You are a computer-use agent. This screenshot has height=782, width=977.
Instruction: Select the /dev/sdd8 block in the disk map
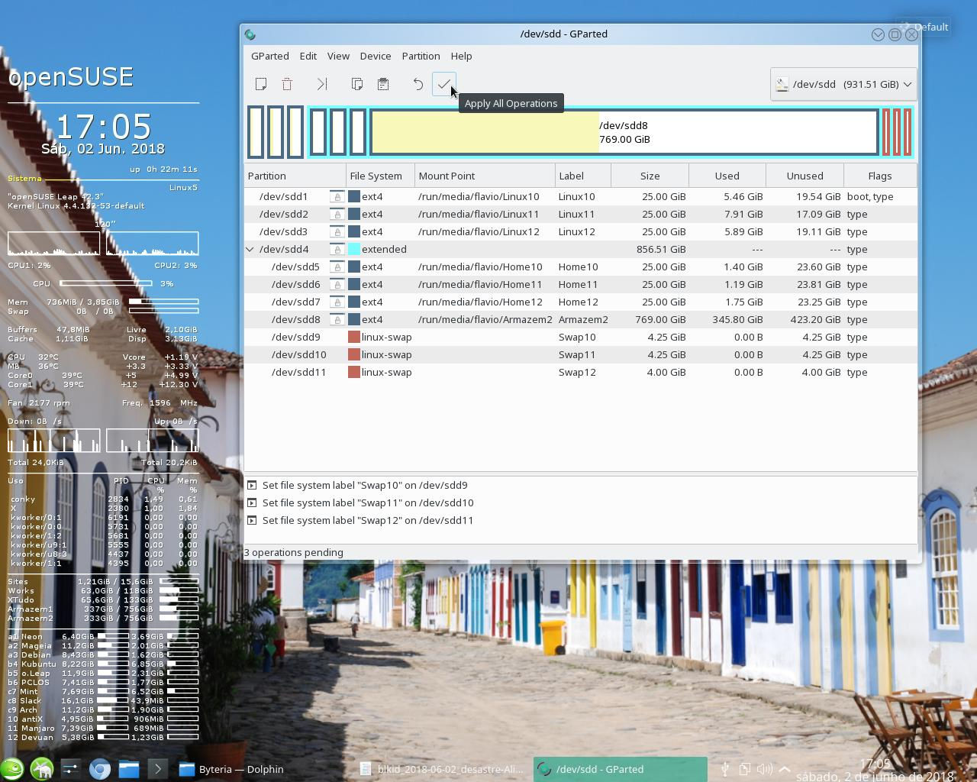624,132
